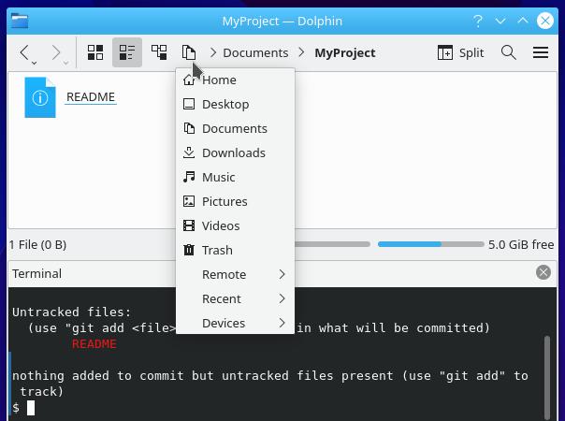This screenshot has width=565, height=421.
Task: Open the hamburger menu
Action: point(541,53)
